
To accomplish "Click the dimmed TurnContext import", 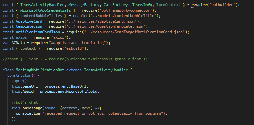I will coord(168,5).
